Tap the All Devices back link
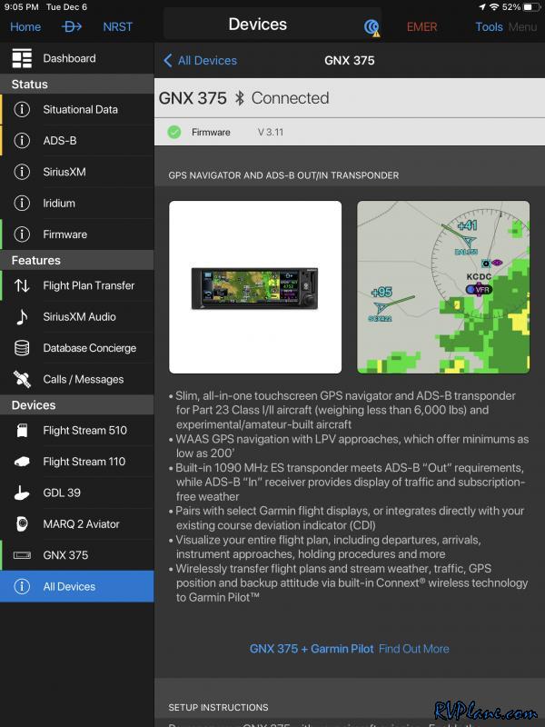The height and width of the screenshot is (727, 545). point(207,60)
